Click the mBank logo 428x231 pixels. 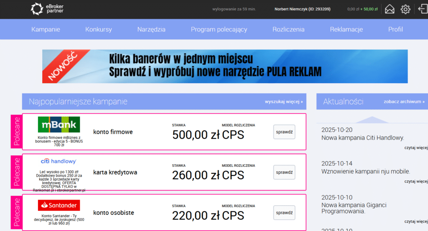click(x=59, y=124)
